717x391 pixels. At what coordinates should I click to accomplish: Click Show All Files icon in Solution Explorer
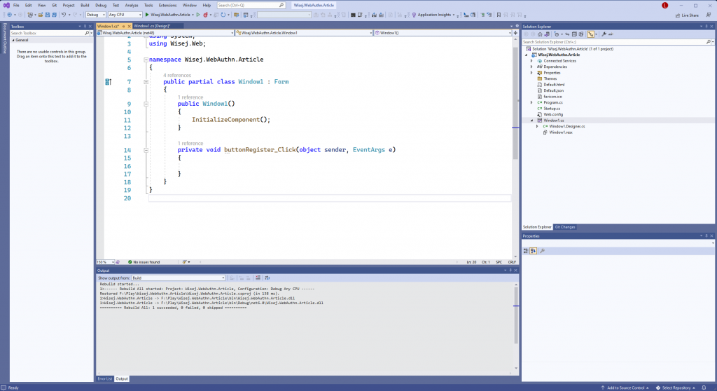click(x=581, y=34)
